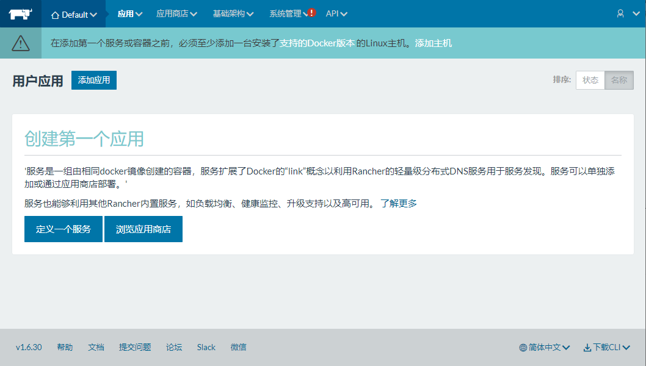
Task: Click the v1.6.30 version link
Action: coord(29,347)
